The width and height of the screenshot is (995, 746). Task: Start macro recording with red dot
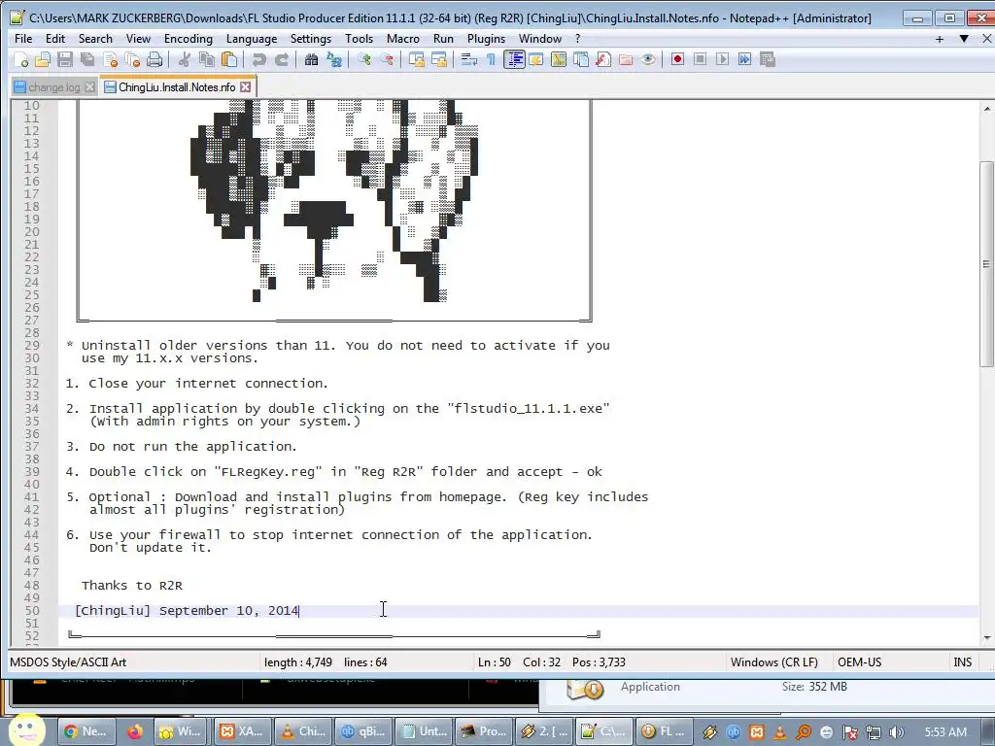pos(677,59)
